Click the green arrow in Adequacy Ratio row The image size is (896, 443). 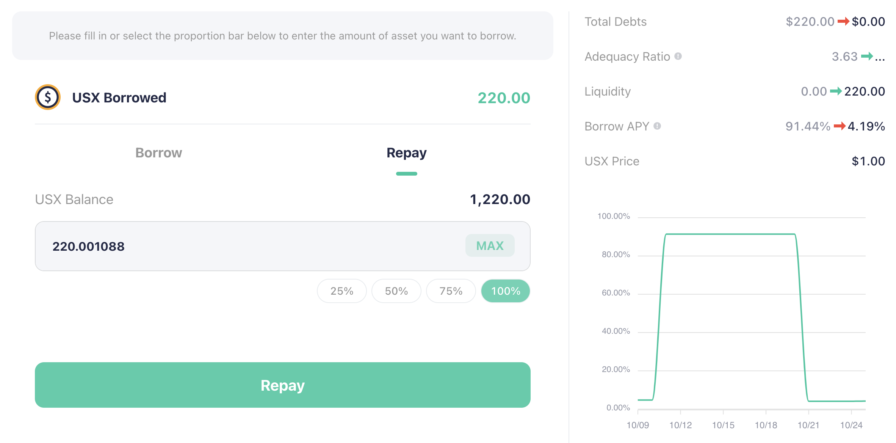[867, 57]
